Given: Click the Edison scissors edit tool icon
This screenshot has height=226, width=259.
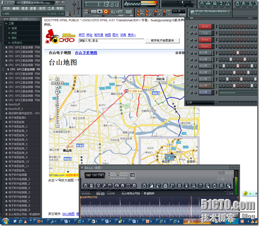Looking at the screenshot, I should tap(98, 186).
